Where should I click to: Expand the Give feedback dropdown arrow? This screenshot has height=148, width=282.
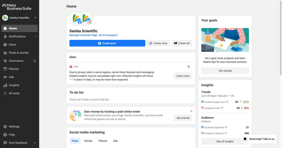[35, 143]
